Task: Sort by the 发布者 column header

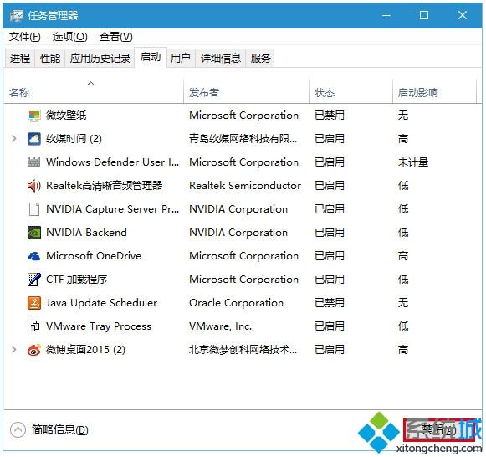Action: (x=247, y=91)
